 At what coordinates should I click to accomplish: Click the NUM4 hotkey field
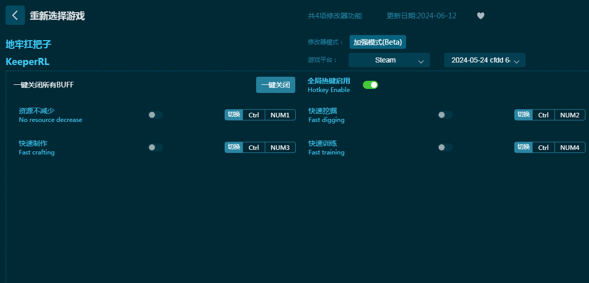pos(570,147)
